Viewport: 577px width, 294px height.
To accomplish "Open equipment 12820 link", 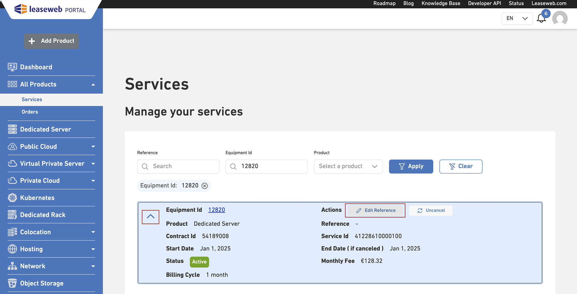I will (x=217, y=210).
